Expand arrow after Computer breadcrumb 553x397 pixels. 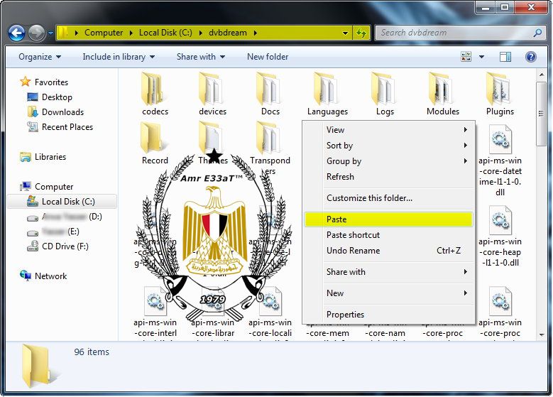click(x=131, y=33)
